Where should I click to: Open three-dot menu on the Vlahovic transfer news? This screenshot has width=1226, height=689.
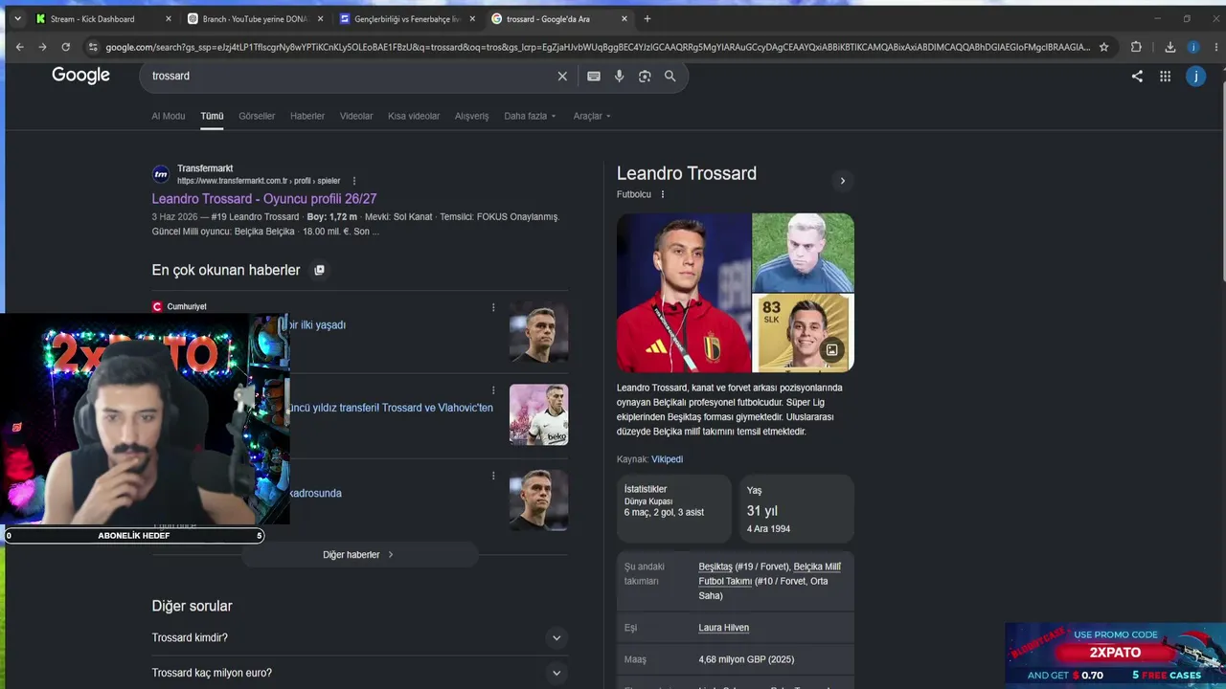pos(493,390)
